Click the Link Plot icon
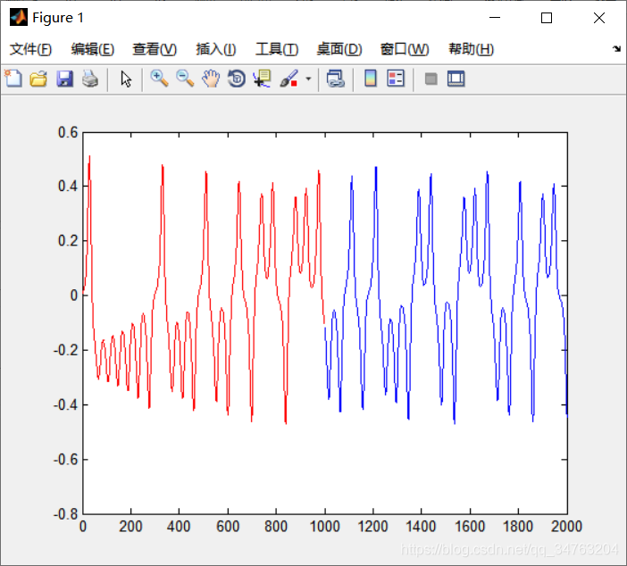Image resolution: width=627 pixels, height=566 pixels. coord(335,79)
